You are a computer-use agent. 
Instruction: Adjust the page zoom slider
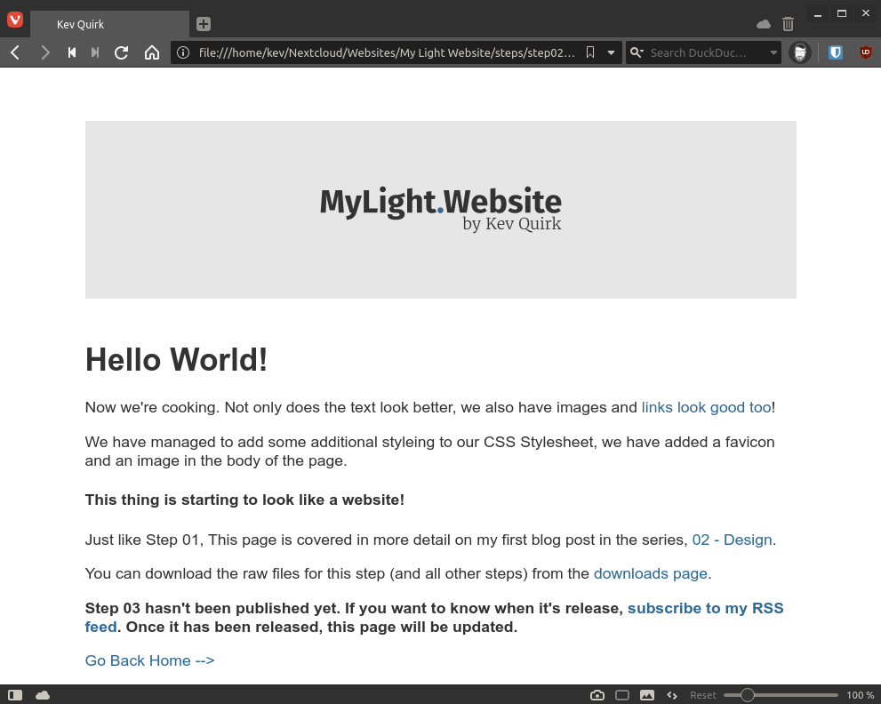(x=749, y=695)
